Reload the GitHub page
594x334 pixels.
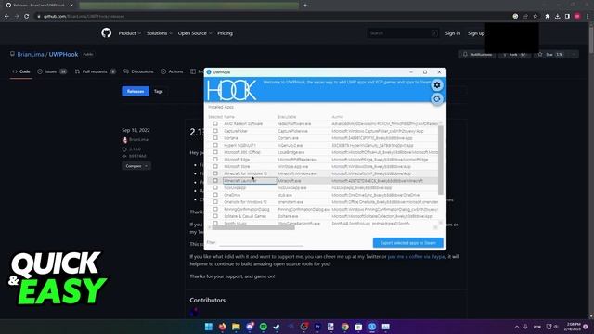coord(27,17)
